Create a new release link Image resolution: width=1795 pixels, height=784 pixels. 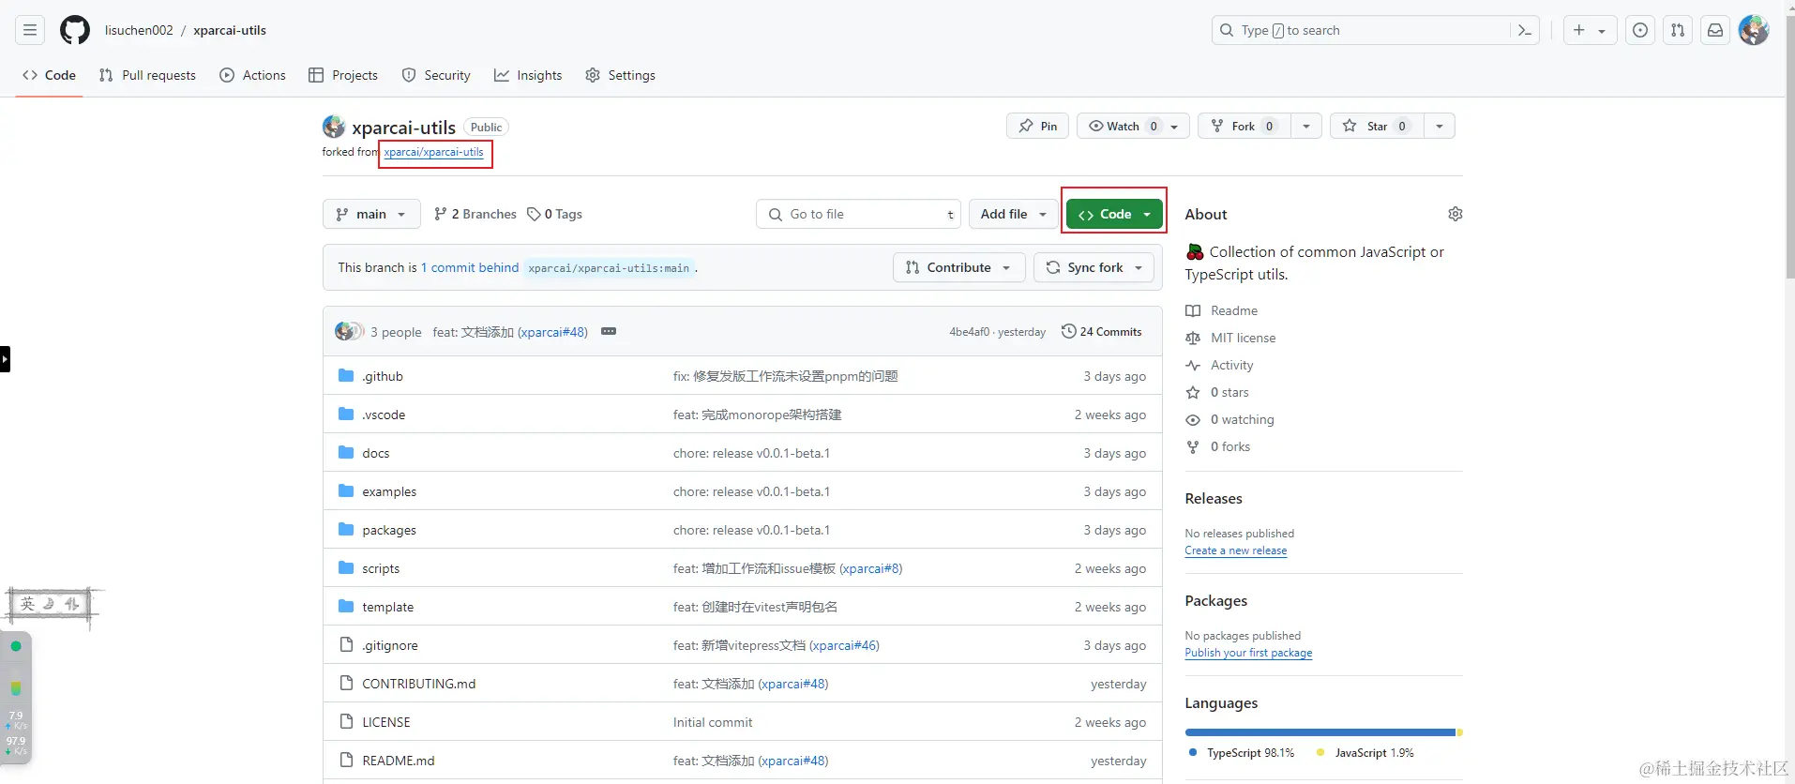pos(1235,550)
